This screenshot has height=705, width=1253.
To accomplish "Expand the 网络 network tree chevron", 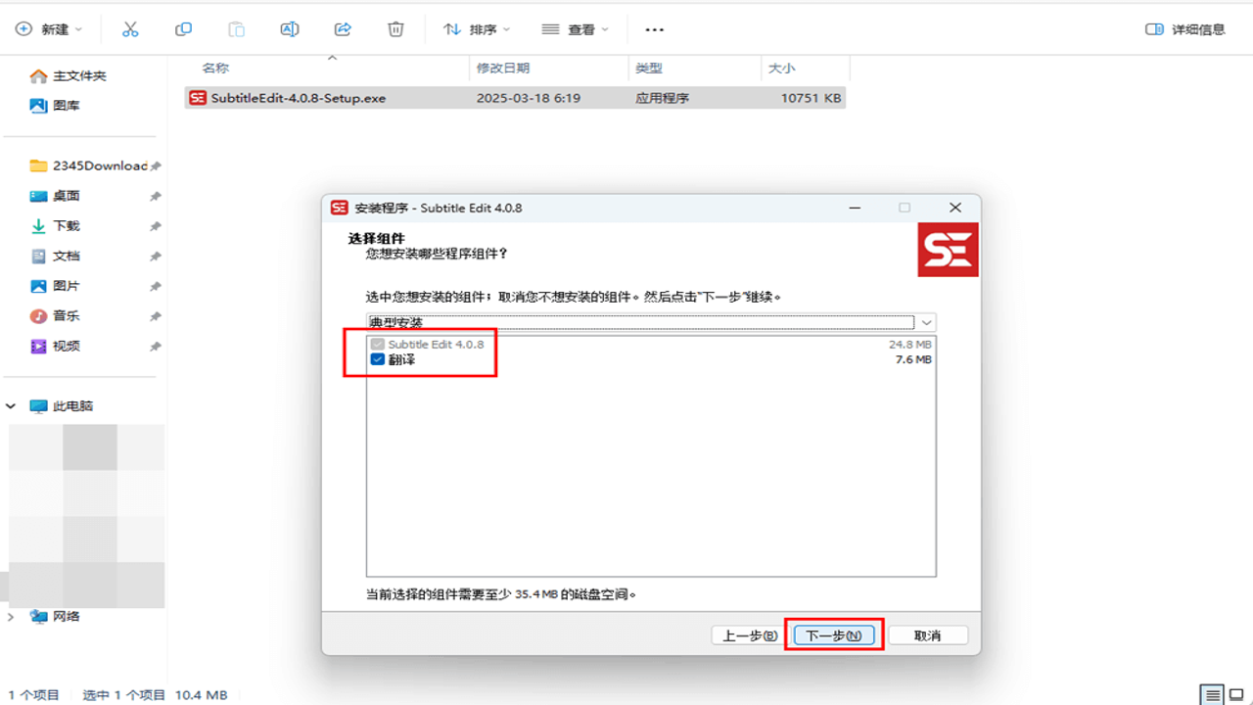I will point(12,617).
